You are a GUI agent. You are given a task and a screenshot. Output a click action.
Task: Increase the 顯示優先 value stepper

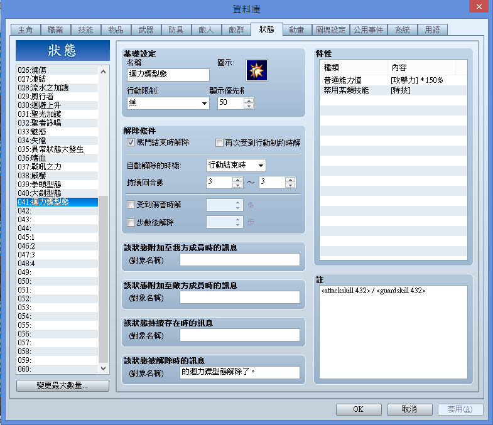pos(249,100)
